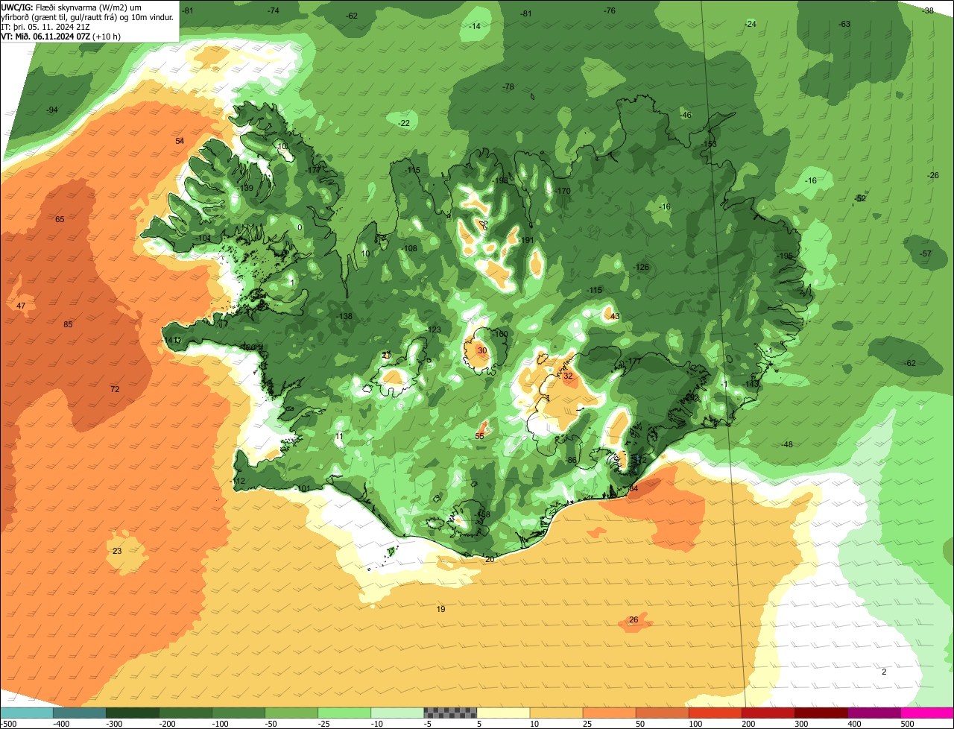Click the map value -94 over the northwest sea
This screenshot has width=954, height=729.
tap(52, 110)
